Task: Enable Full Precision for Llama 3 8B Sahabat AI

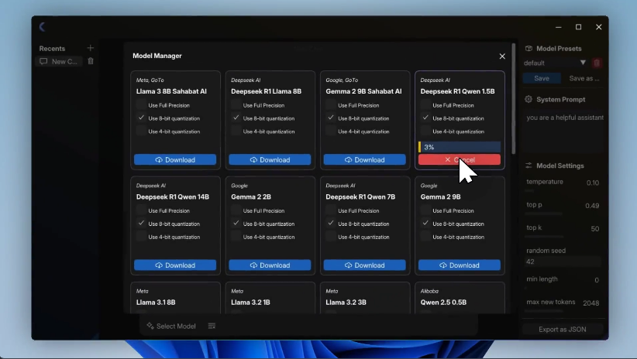Action: click(141, 104)
